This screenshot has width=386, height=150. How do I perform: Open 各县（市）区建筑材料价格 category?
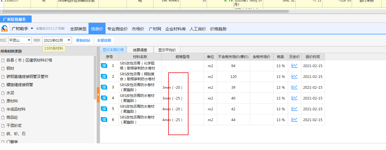29,60
